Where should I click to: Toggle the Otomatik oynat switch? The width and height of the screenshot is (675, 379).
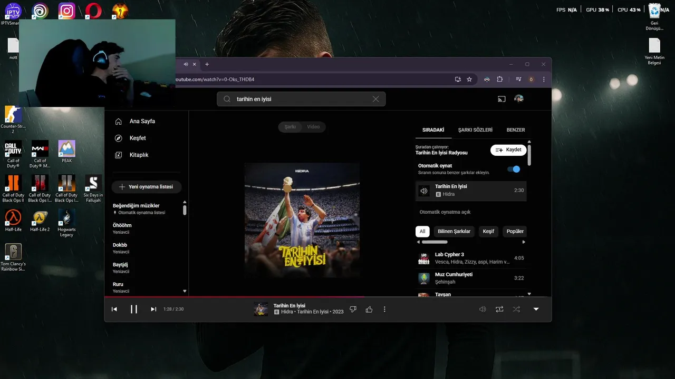tap(513, 169)
